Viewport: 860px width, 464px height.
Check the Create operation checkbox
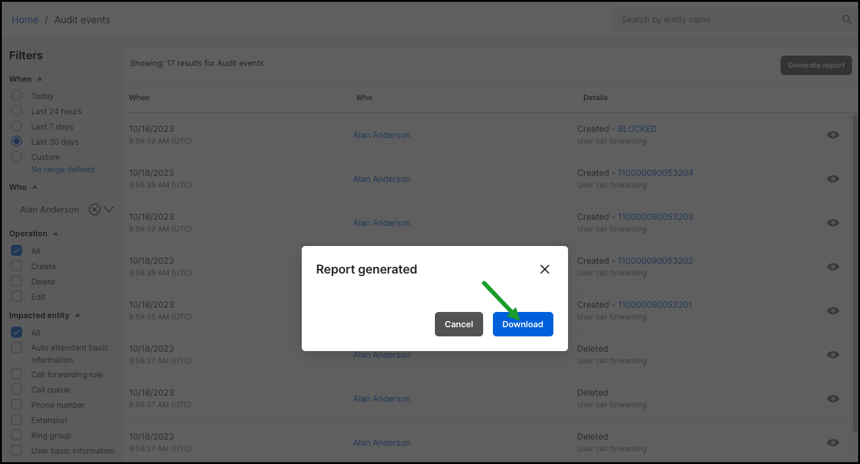click(x=16, y=266)
